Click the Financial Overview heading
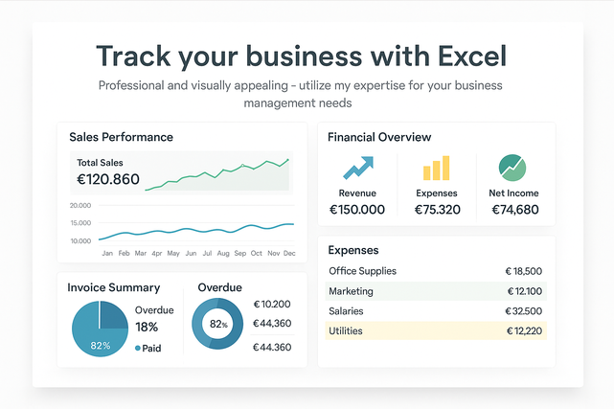 point(379,137)
